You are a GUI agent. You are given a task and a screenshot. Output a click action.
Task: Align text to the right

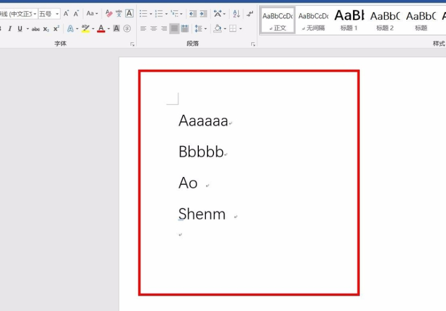(x=164, y=29)
